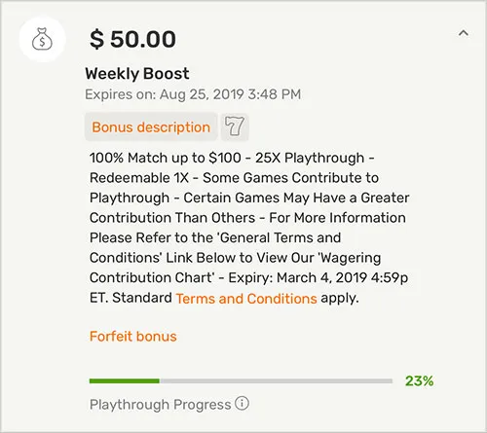Click the Playthrough Progress label
The width and height of the screenshot is (487, 433).
(161, 405)
